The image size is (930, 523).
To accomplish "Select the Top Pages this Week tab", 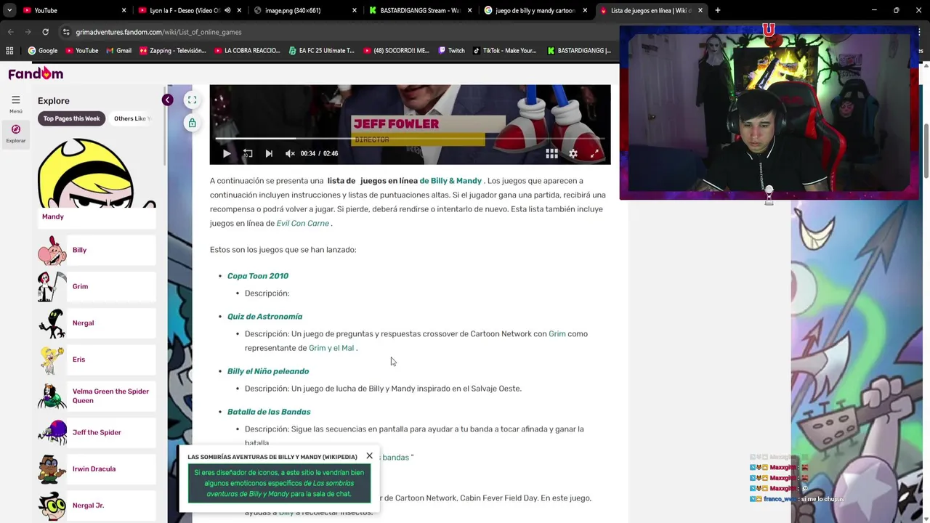I will [71, 118].
